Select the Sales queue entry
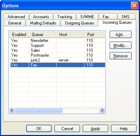Screen dimensions: 140x136 (57, 50)
